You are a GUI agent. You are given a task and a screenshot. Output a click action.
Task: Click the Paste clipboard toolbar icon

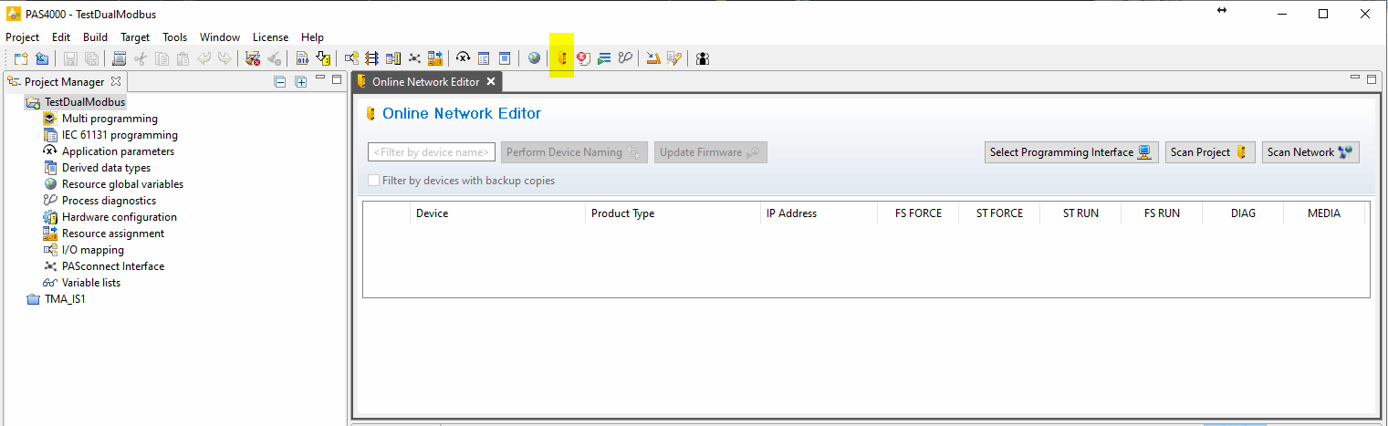click(183, 58)
